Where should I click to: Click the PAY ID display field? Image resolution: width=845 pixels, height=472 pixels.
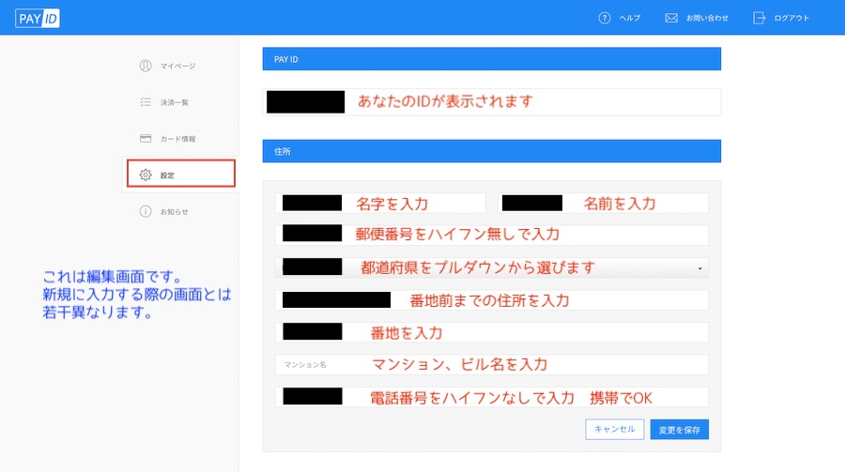(491, 102)
